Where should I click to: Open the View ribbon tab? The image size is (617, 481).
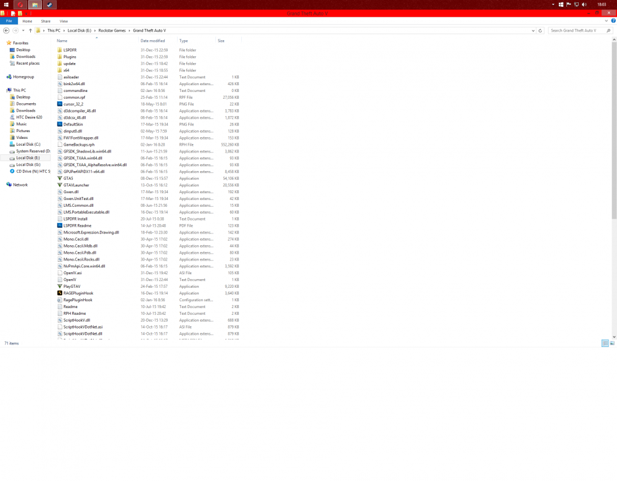pos(64,21)
